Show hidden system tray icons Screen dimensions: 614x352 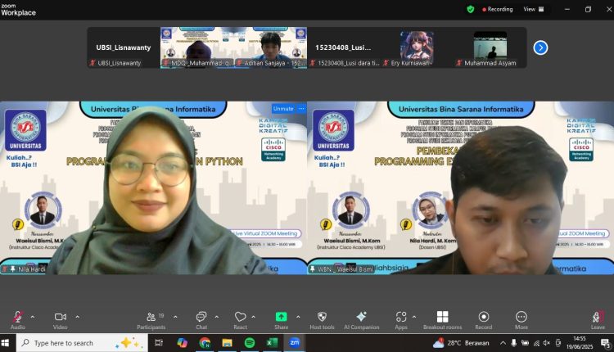[503, 343]
